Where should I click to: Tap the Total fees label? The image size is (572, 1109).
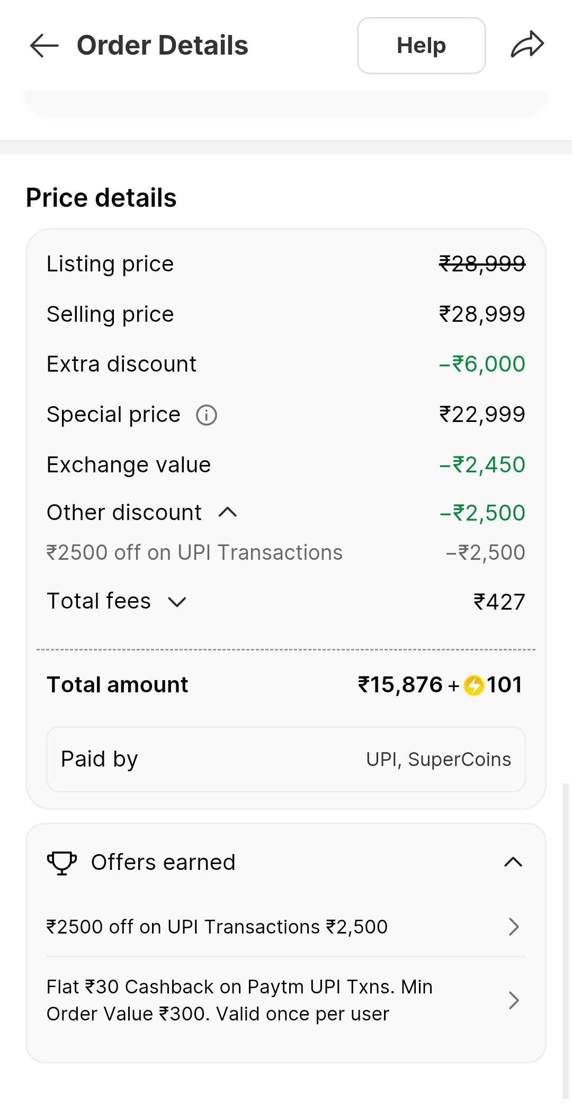tap(99, 601)
